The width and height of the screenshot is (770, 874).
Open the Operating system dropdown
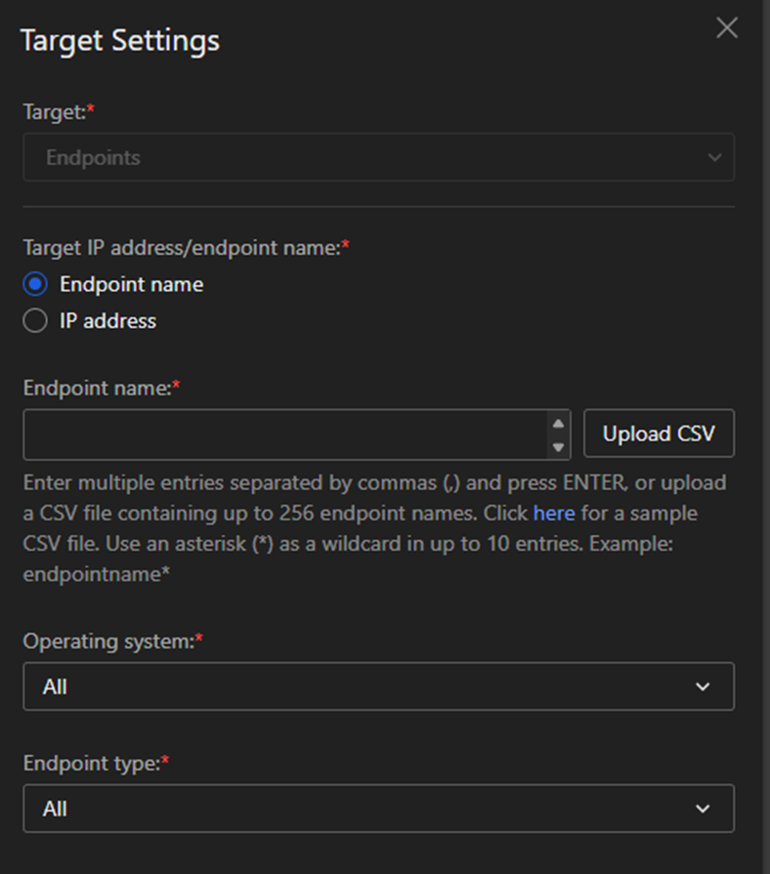coord(378,687)
